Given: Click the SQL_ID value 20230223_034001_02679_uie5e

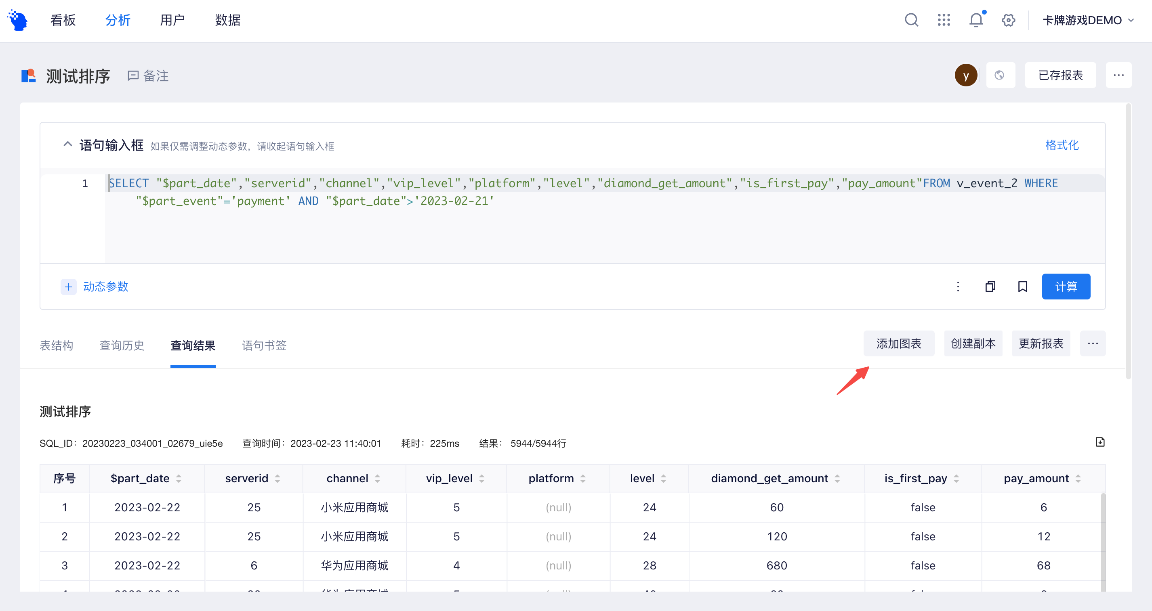Looking at the screenshot, I should coord(152,444).
